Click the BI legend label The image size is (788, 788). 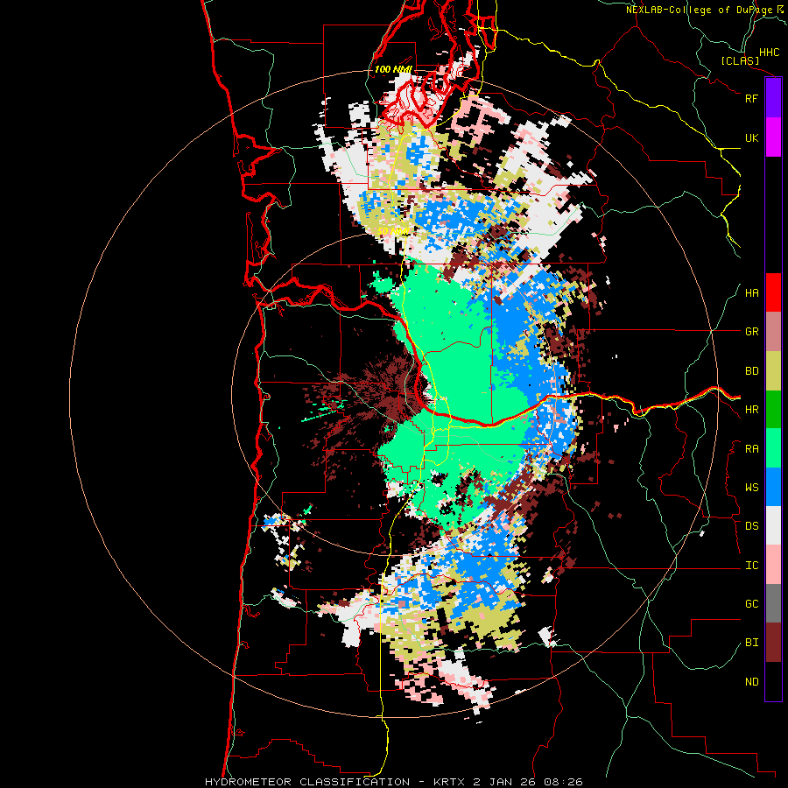(x=752, y=643)
